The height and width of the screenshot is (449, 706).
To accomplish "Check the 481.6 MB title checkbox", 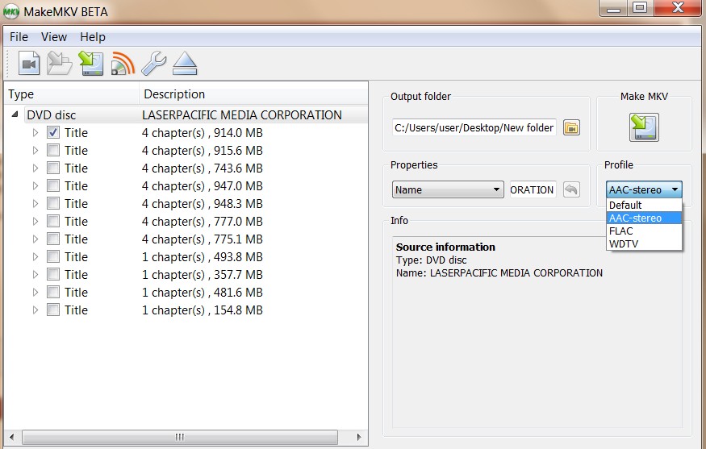I will tap(53, 293).
